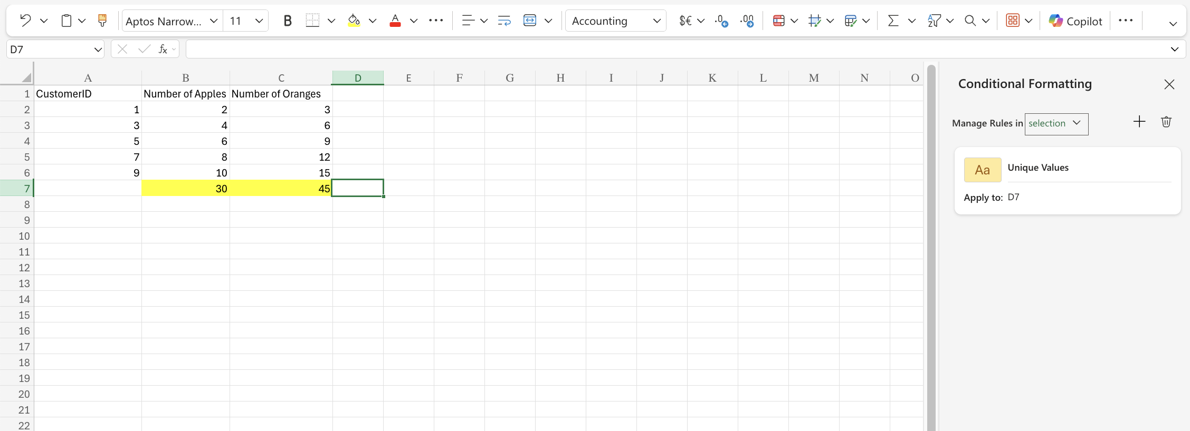Click the formula bar cancel X icon
The image size is (1190, 431).
pyautogui.click(x=122, y=49)
